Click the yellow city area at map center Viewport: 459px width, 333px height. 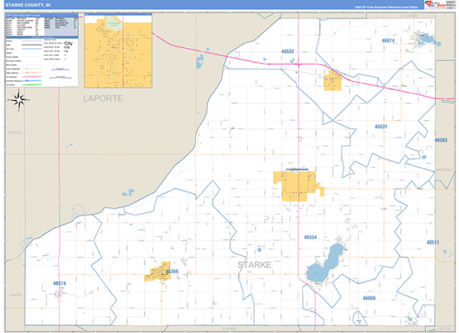point(296,186)
